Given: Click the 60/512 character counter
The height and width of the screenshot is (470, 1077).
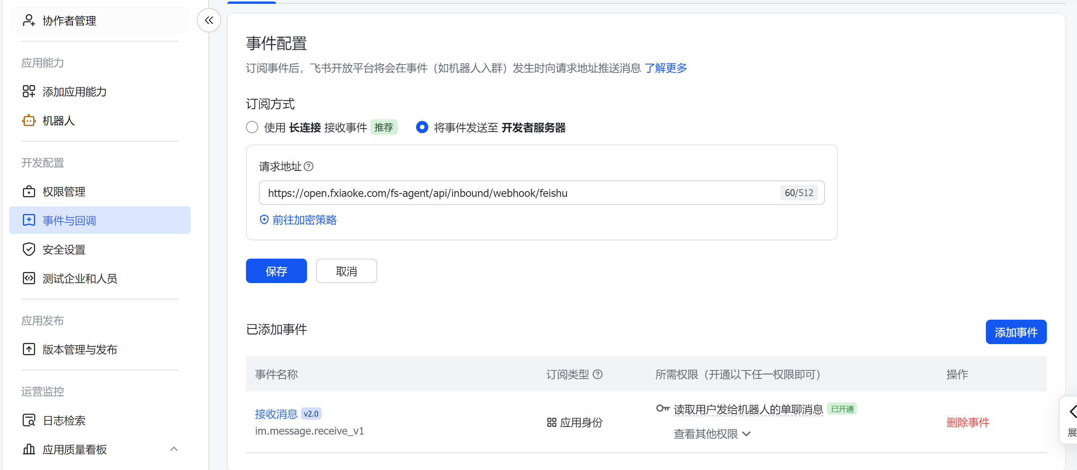Looking at the screenshot, I should 799,193.
